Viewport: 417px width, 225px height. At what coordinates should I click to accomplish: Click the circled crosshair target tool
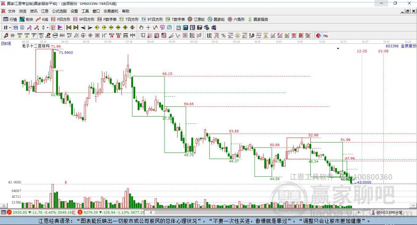tap(83, 35)
